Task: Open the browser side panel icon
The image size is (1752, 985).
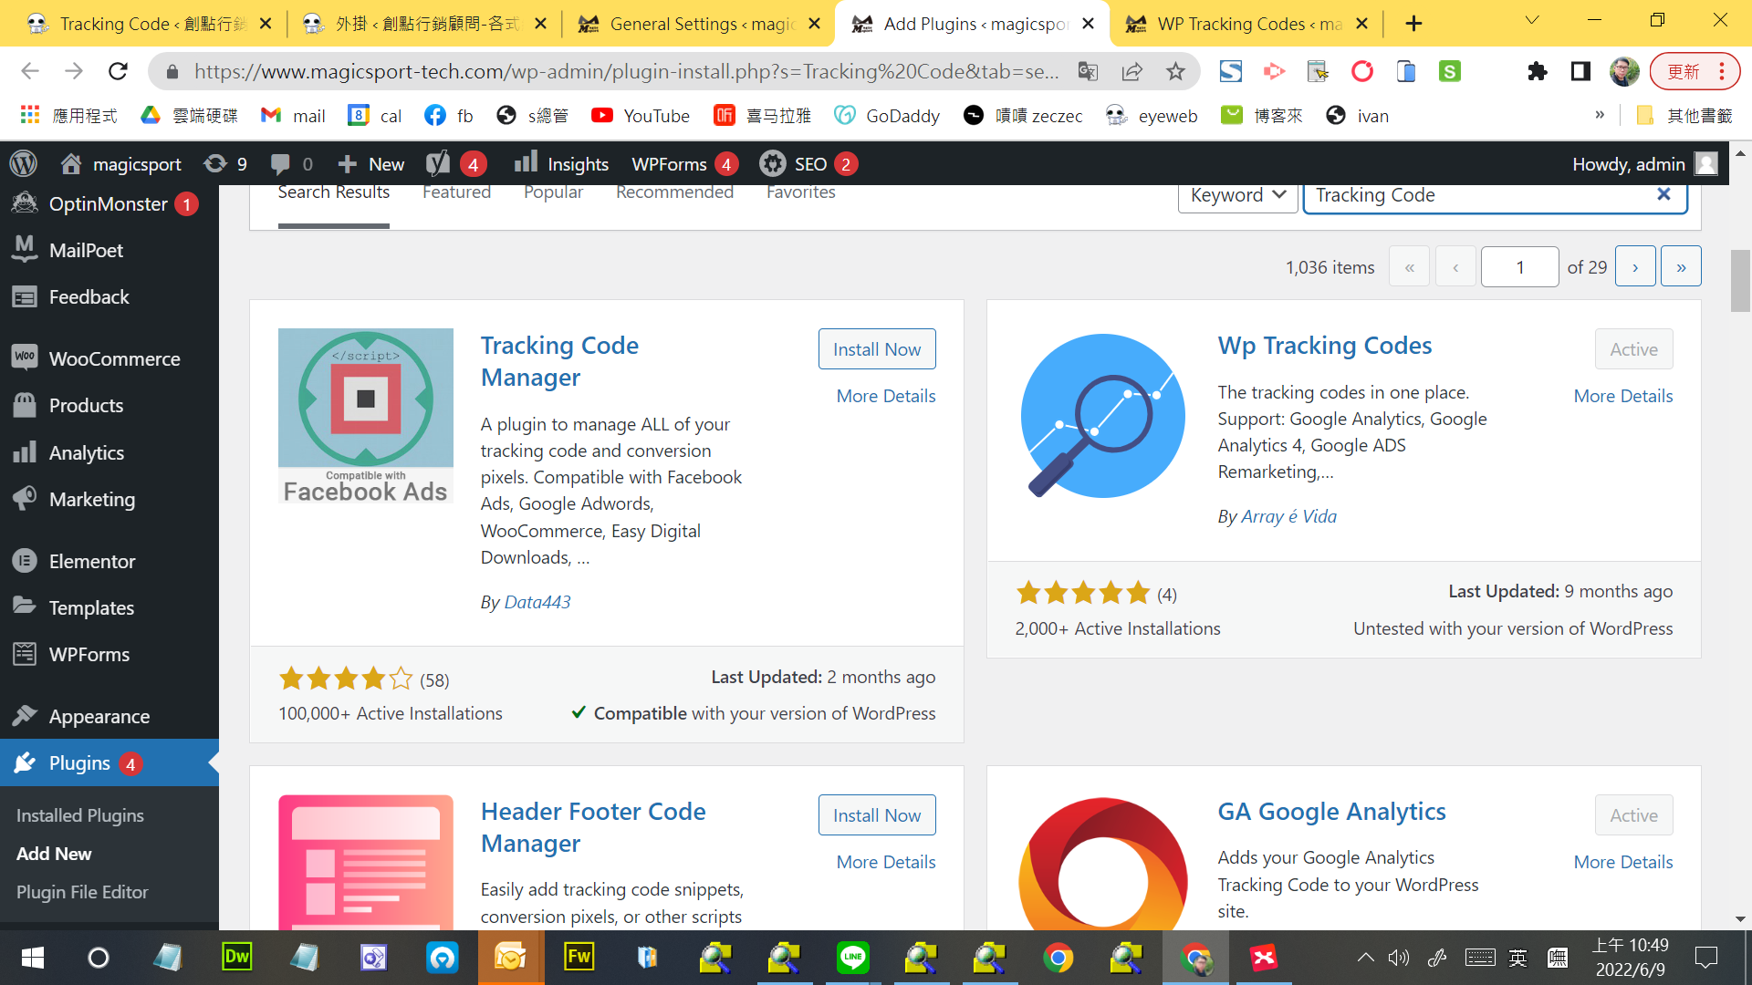Action: coord(1580,71)
